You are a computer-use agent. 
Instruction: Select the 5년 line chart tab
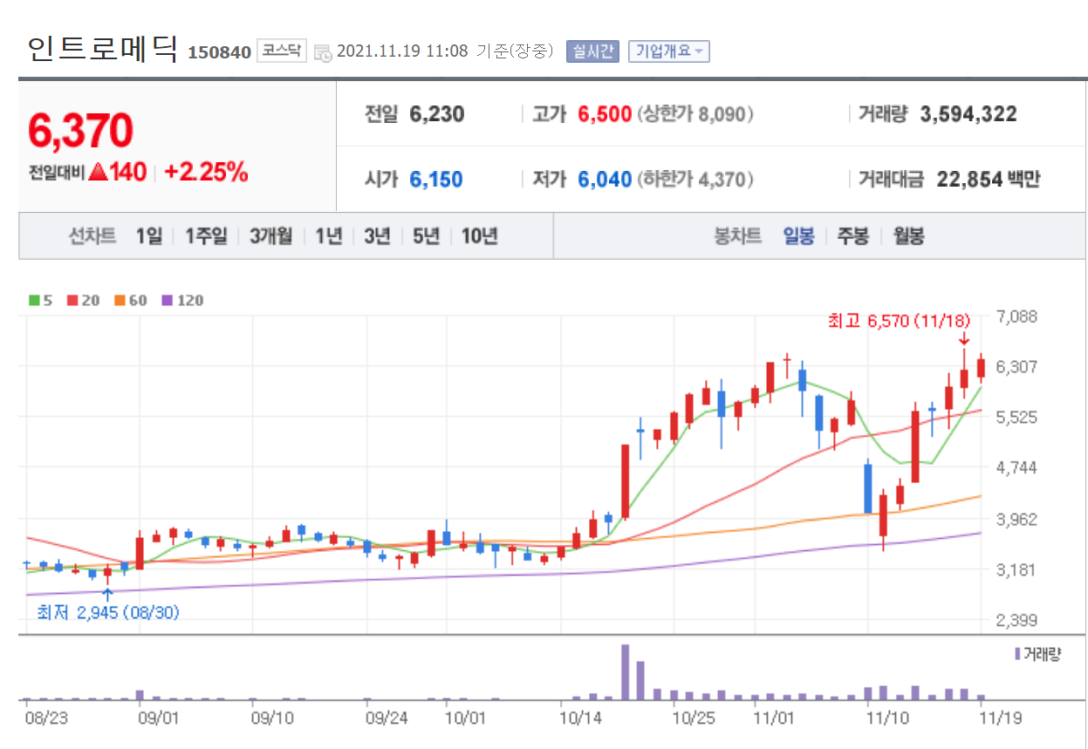click(x=426, y=235)
